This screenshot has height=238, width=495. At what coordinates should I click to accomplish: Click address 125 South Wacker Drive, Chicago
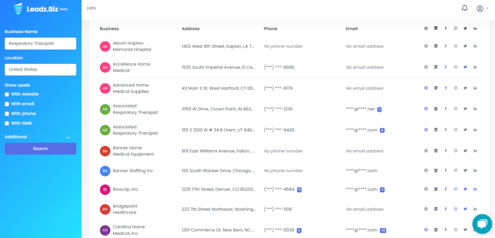[x=218, y=171]
